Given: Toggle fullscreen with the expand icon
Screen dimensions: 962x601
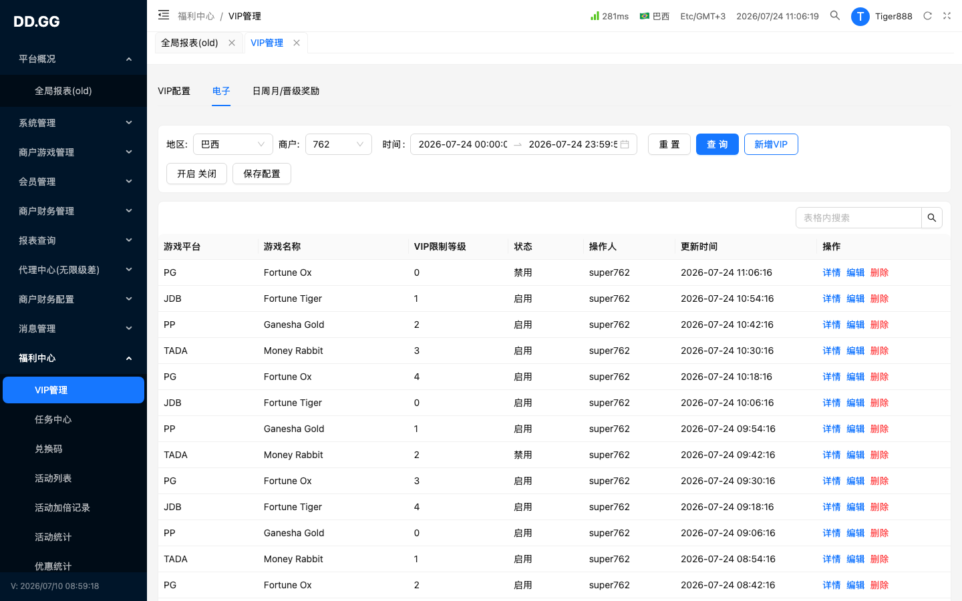Looking at the screenshot, I should click(x=947, y=16).
